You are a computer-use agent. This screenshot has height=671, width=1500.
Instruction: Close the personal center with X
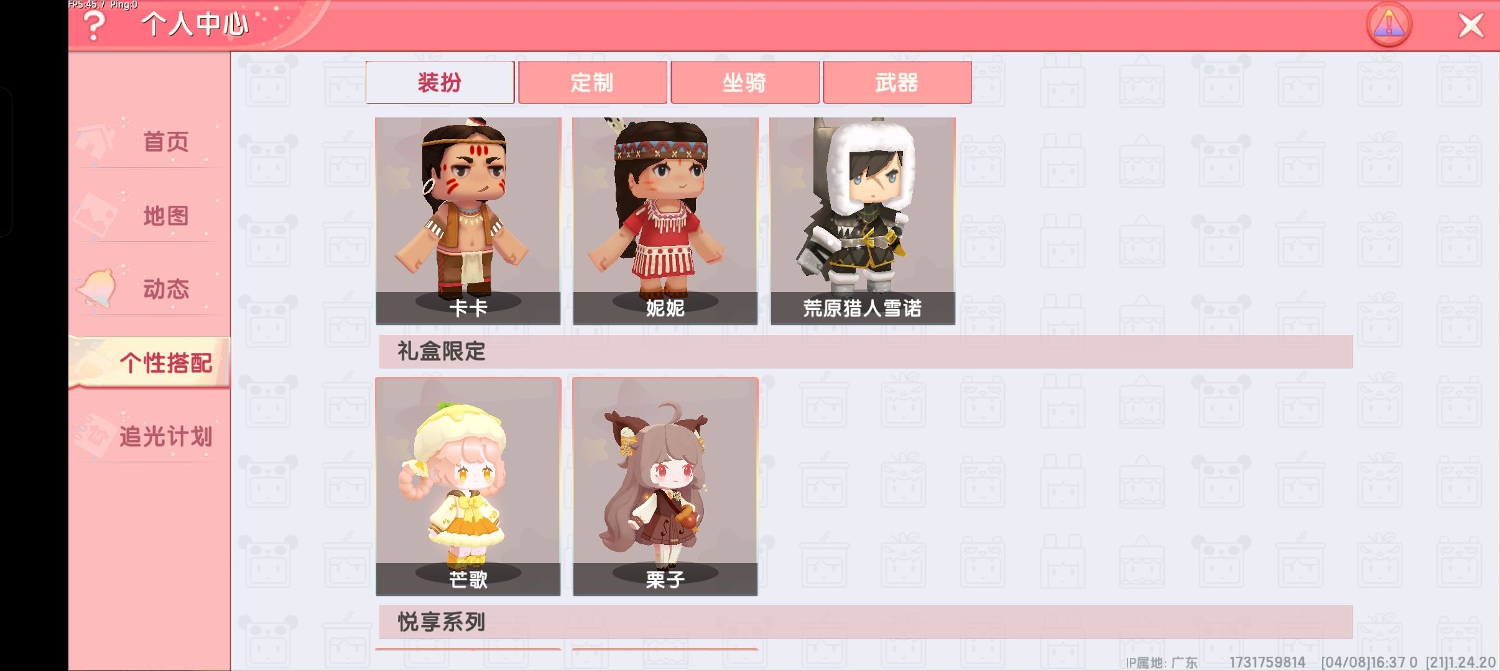[x=1471, y=25]
